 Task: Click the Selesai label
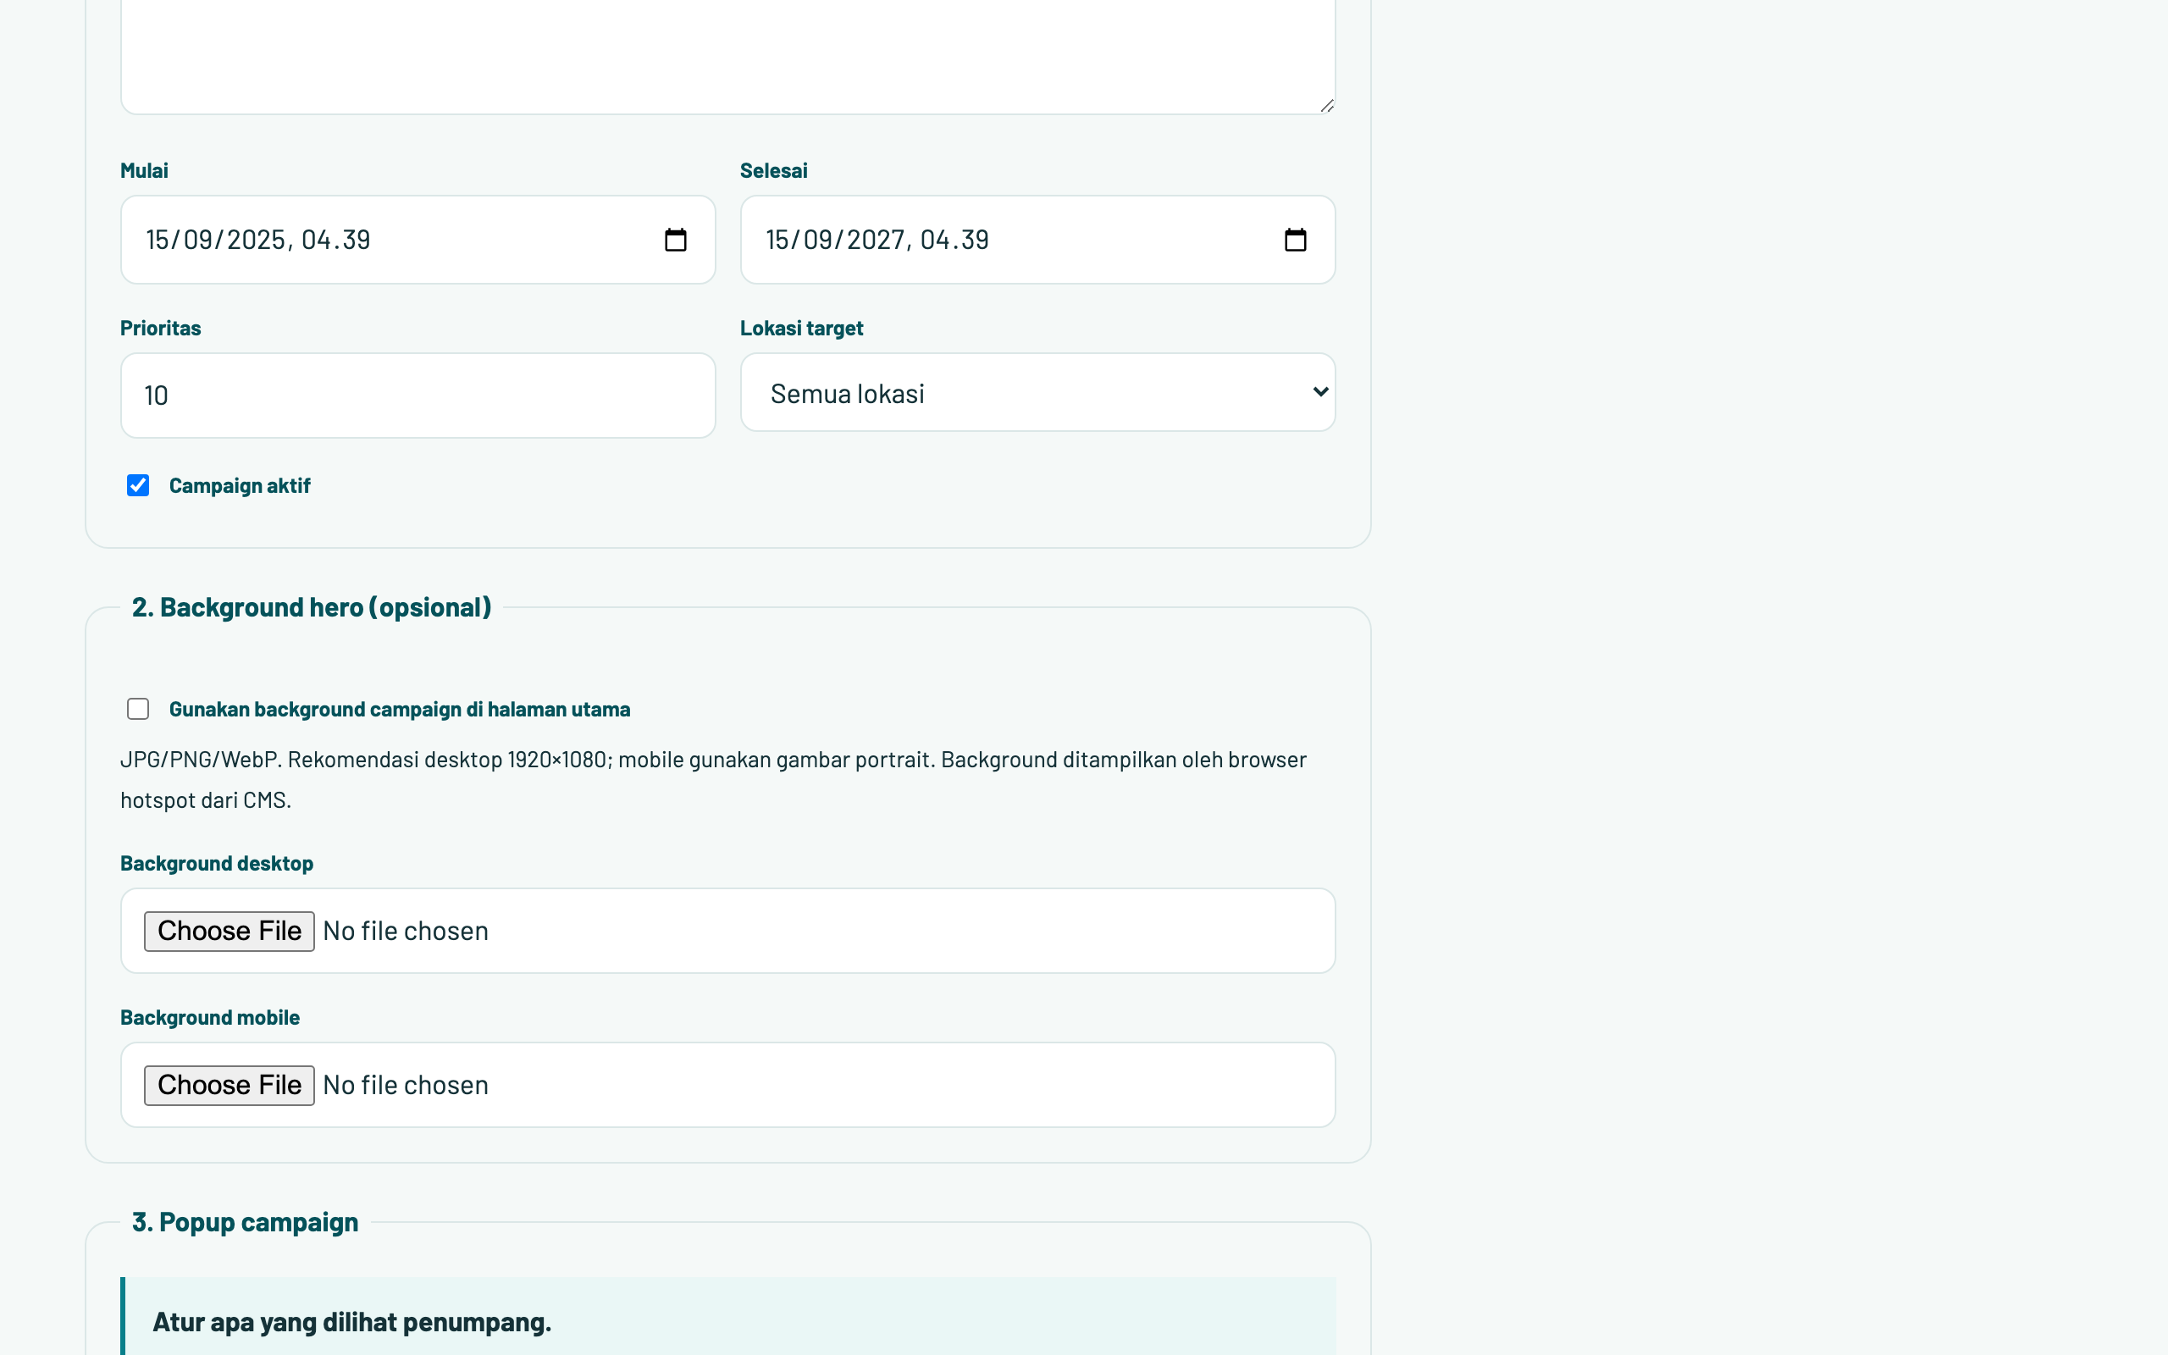pos(773,170)
